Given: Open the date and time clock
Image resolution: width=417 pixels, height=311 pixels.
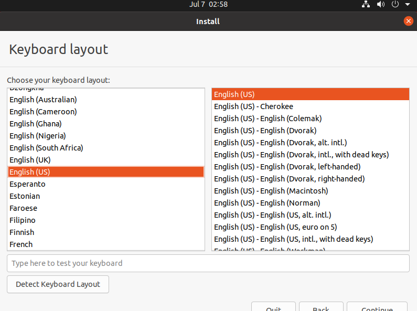Looking at the screenshot, I should (x=208, y=4).
